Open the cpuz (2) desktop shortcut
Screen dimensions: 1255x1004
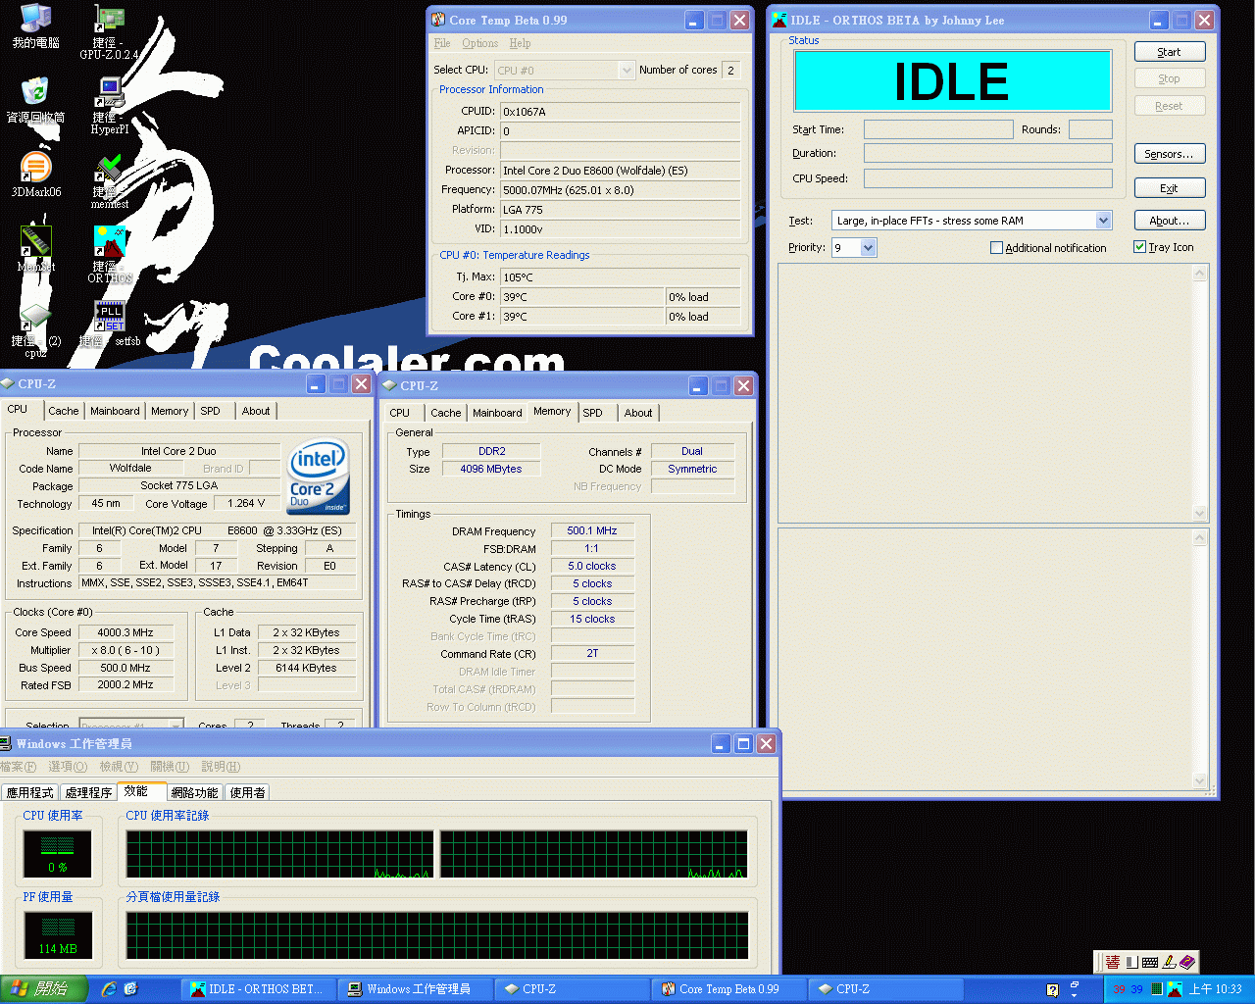[x=35, y=329]
